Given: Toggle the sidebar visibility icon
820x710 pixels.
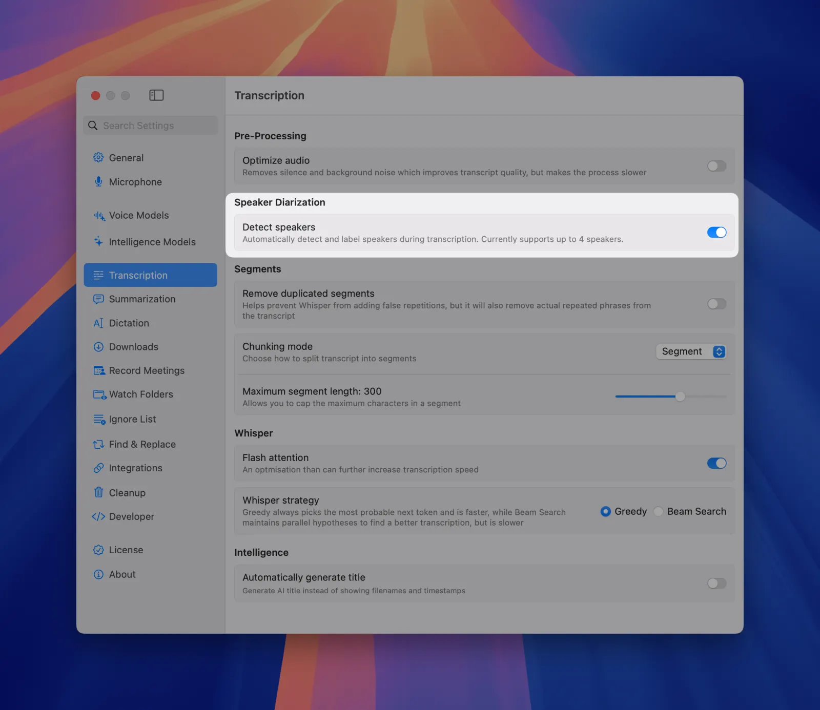Looking at the screenshot, I should (156, 95).
